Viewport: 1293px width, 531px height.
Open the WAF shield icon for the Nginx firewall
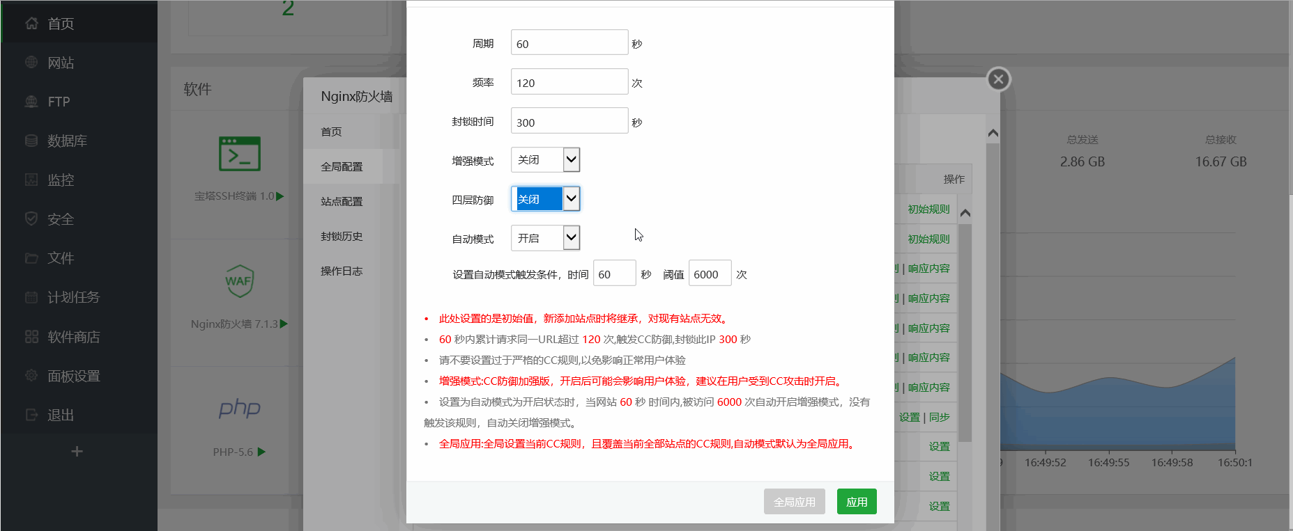(x=239, y=281)
